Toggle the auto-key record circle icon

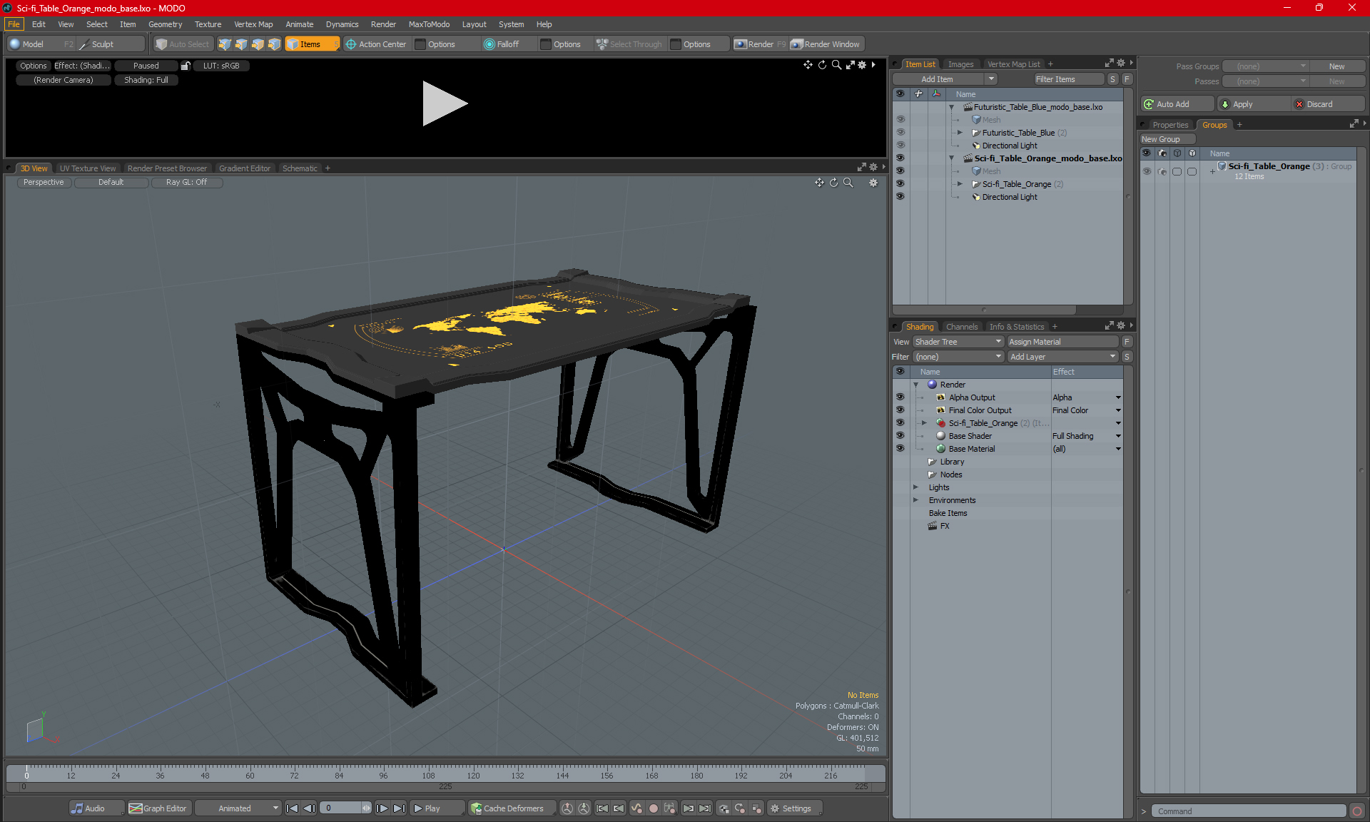653,808
